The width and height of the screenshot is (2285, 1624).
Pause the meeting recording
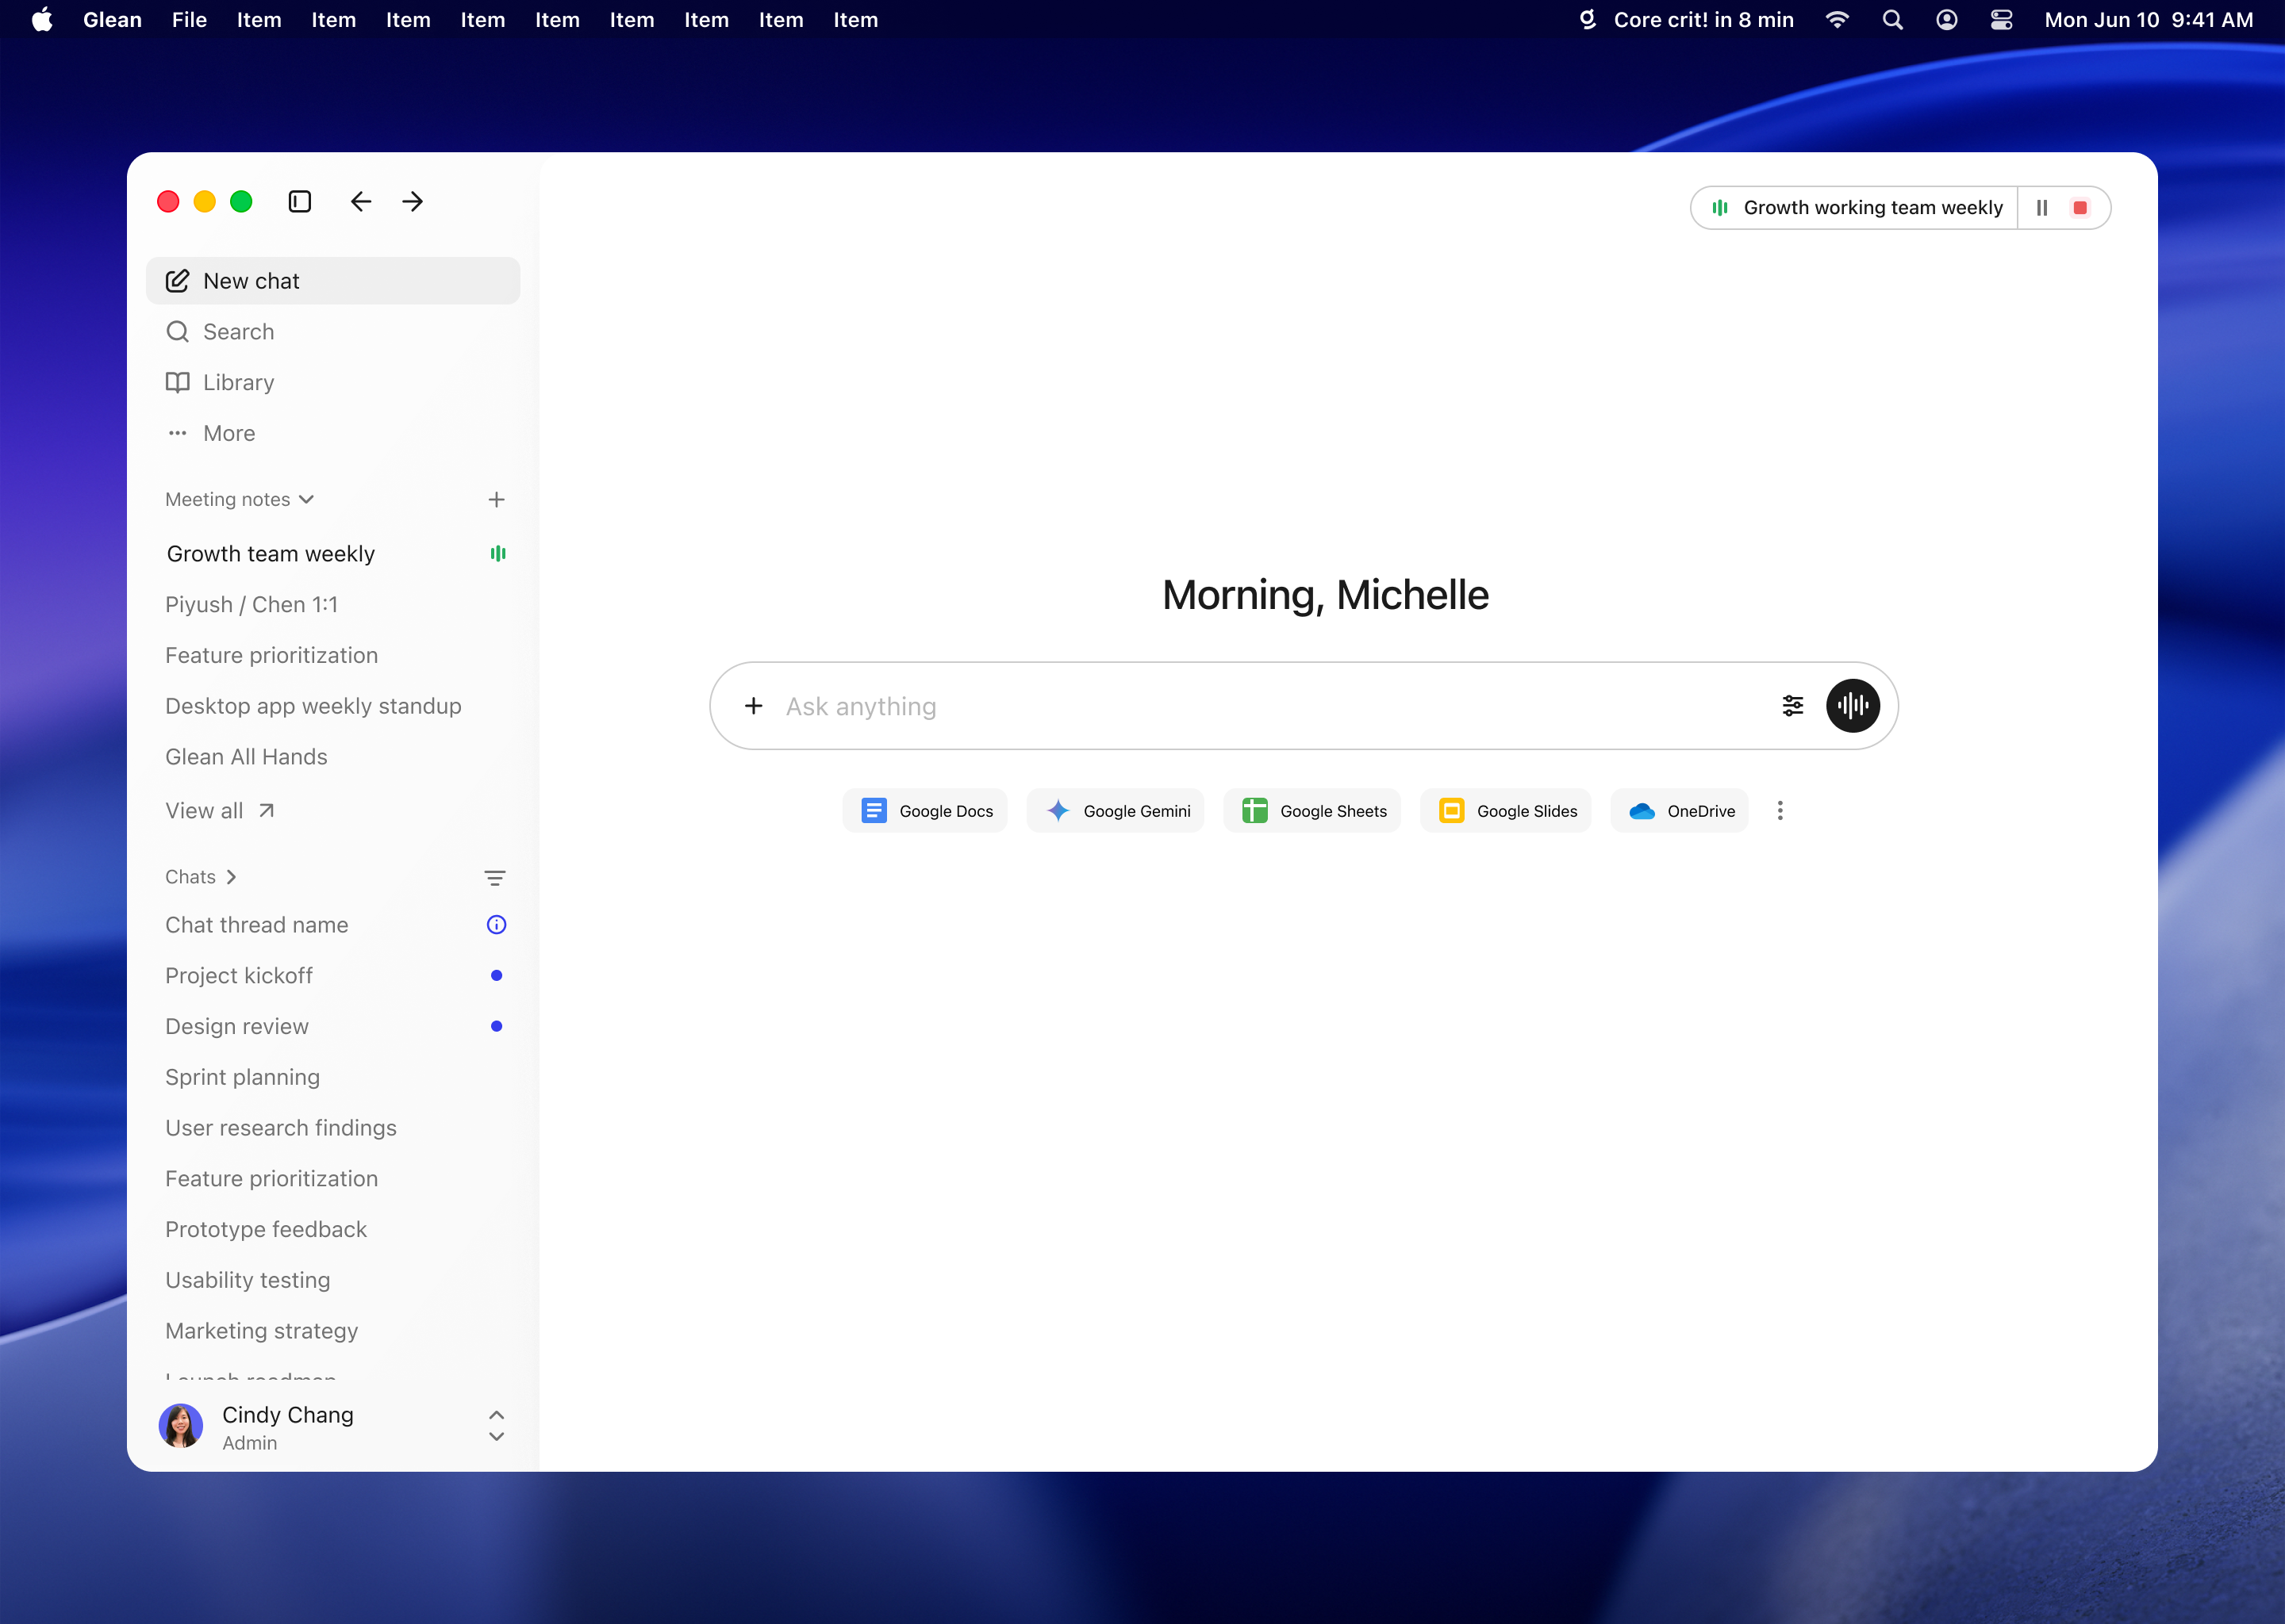point(2042,208)
